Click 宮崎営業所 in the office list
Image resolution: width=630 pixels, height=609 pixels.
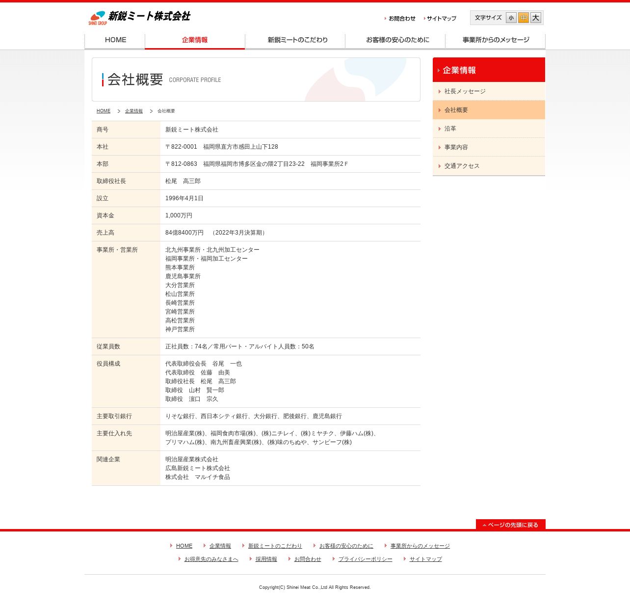click(x=180, y=312)
